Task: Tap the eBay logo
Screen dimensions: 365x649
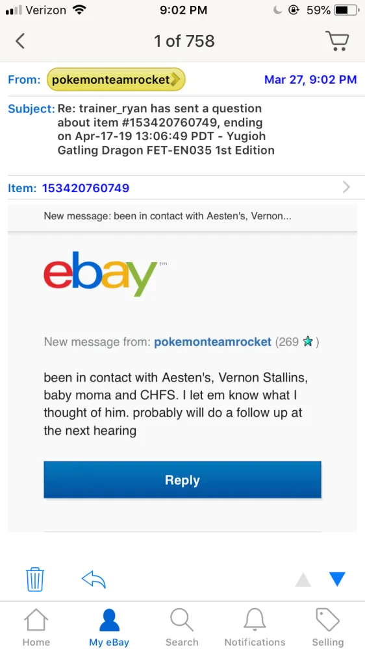Action: (101, 274)
